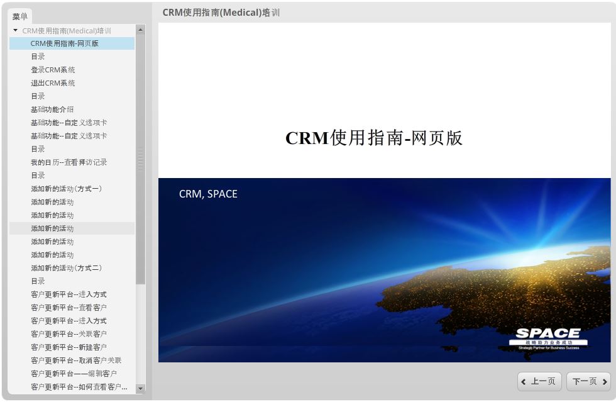Viewport: 616px width, 402px height.
Task: Click the triangle expander beside the root node
Action: click(x=15, y=30)
